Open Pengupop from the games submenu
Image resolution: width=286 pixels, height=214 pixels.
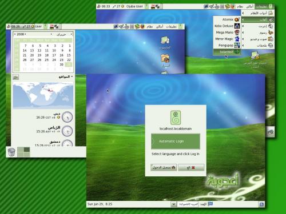[227, 45]
